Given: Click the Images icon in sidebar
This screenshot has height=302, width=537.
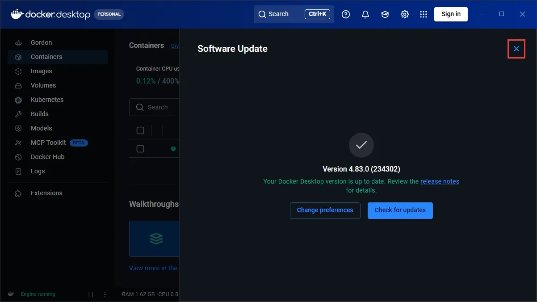Looking at the screenshot, I should coord(18,71).
